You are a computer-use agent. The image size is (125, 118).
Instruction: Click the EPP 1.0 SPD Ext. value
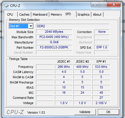(x=102, y=47)
